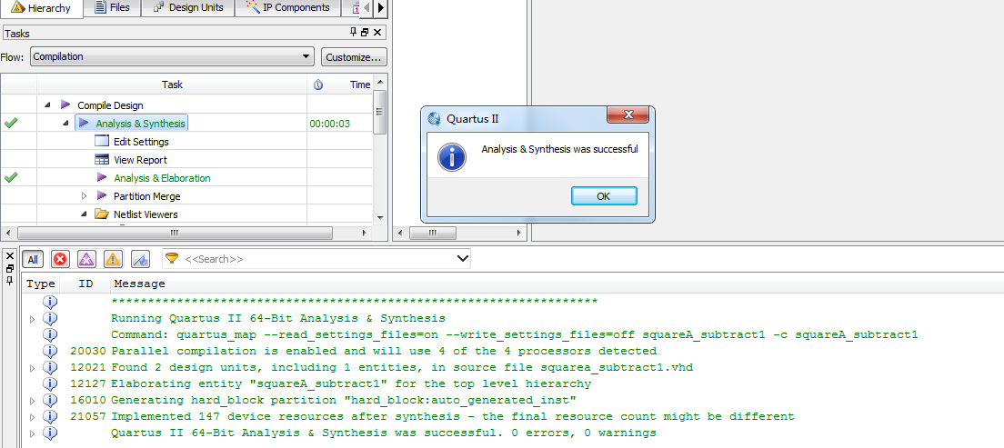Image resolution: width=1004 pixels, height=448 pixels.
Task: Click the Task column header
Action: coord(172,85)
